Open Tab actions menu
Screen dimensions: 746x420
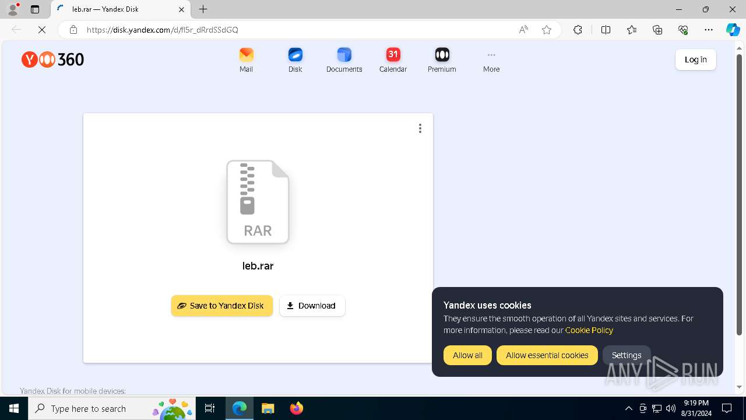pyautogui.click(x=35, y=9)
